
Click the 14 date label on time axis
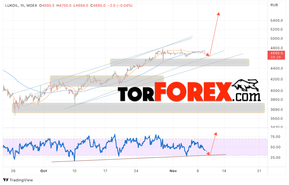[x=224, y=171]
